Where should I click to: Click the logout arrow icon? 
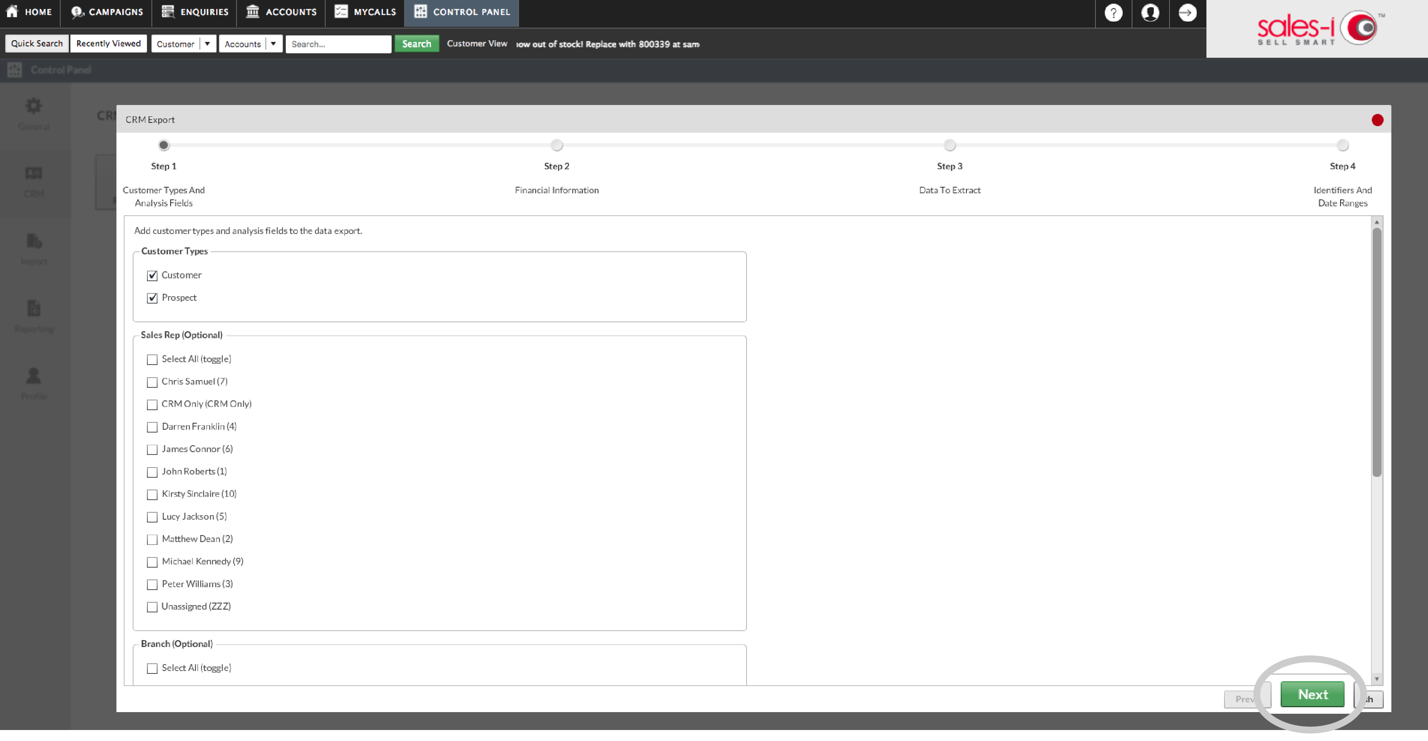(1187, 13)
